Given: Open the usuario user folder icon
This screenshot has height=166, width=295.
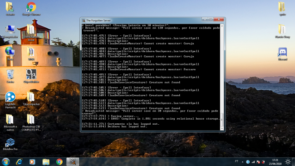Looking at the screenshot, I should coord(10,9).
